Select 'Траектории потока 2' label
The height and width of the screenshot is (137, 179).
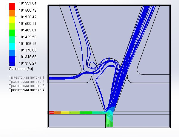[x=27, y=82]
